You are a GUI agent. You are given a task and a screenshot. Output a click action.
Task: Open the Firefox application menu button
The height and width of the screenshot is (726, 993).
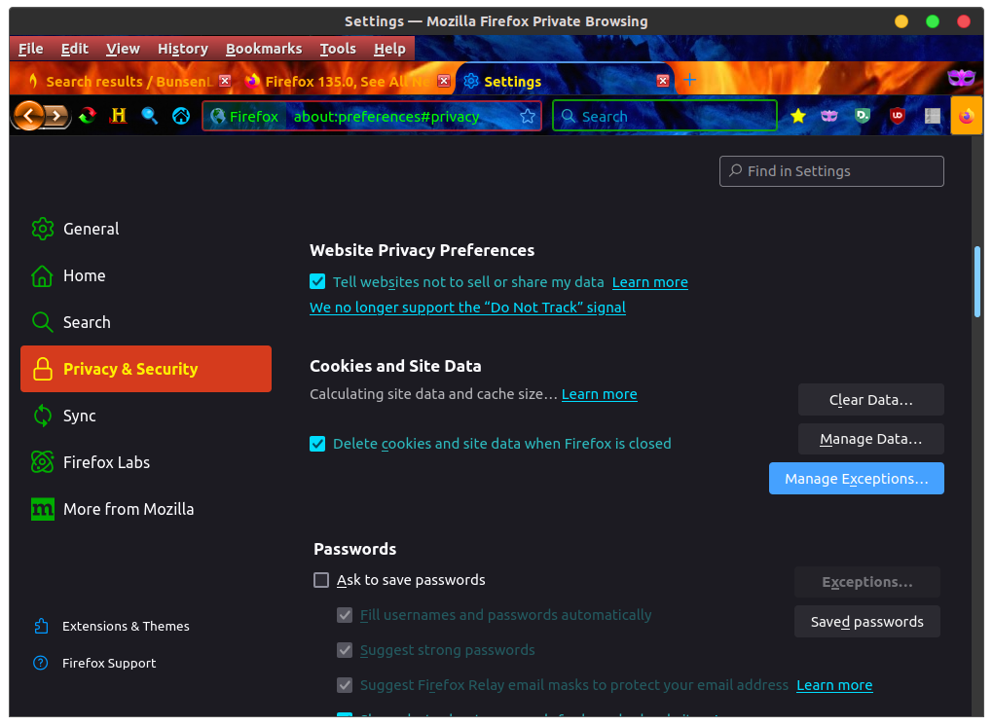[x=967, y=116]
